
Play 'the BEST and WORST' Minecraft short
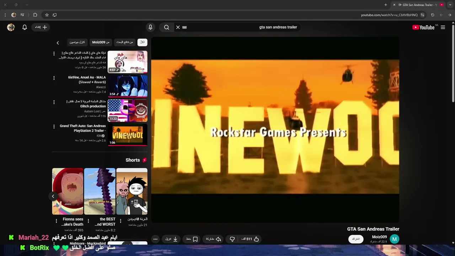click(x=100, y=191)
